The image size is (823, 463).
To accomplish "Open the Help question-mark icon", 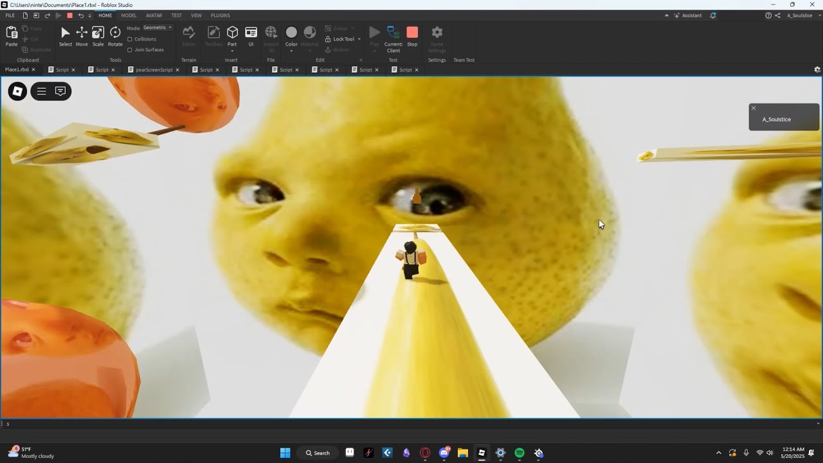I will (x=768, y=15).
